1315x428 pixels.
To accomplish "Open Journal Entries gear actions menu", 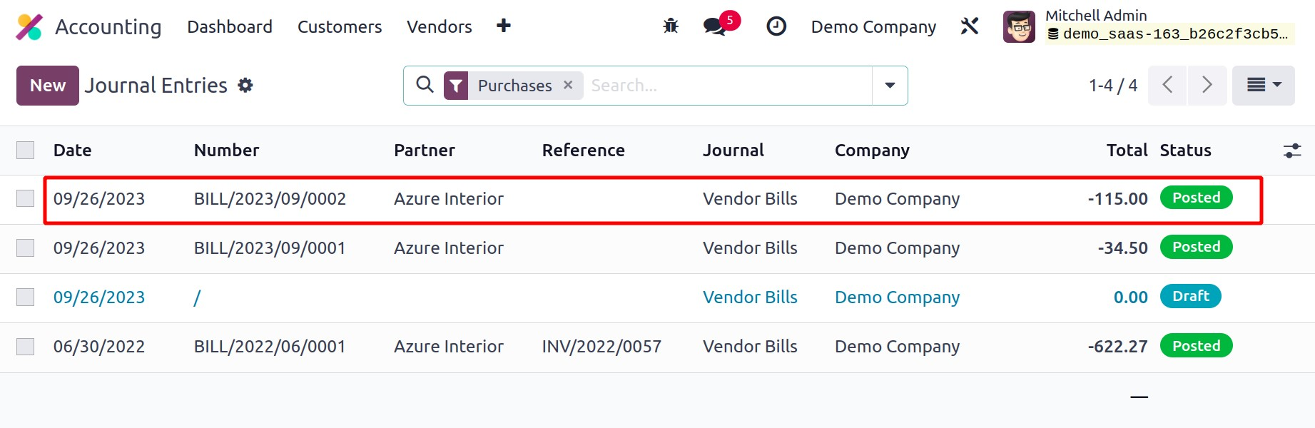I will coord(245,86).
